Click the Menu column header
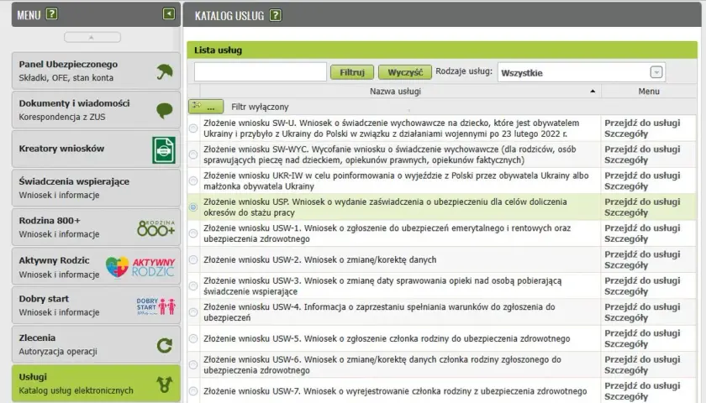This screenshot has width=706, height=403. coord(649,92)
